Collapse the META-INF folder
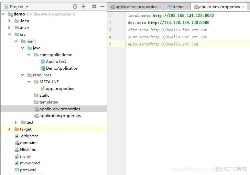This screenshot has height=175, width=250. tap(29, 82)
